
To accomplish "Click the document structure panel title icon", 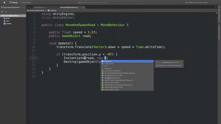I will click(2, 7).
